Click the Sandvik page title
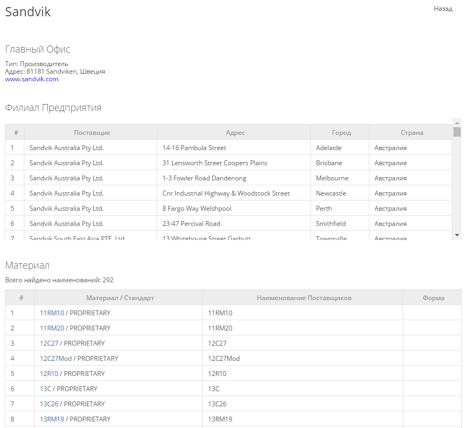 coord(28,12)
